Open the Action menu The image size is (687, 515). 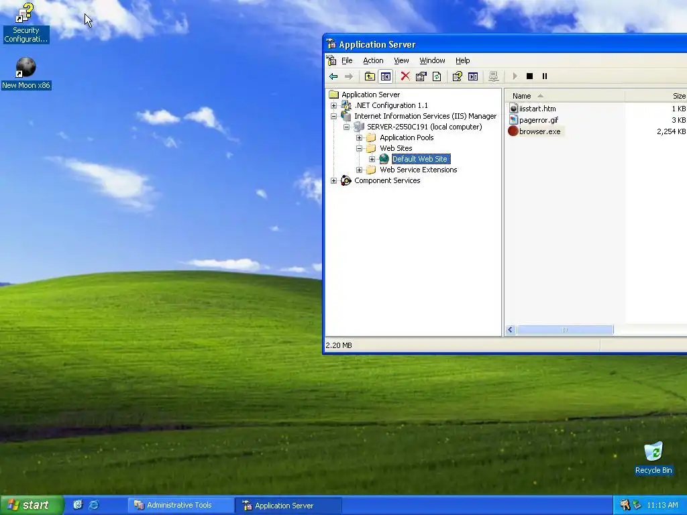[373, 60]
